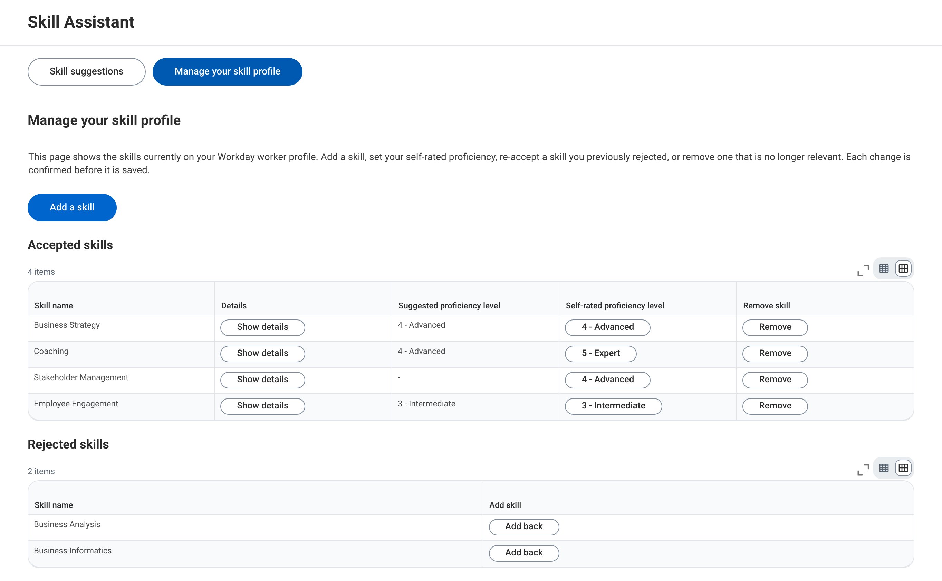Viewport: 942px width, 581px height.
Task: Switch Accepted skills to compact table view
Action: click(884, 269)
